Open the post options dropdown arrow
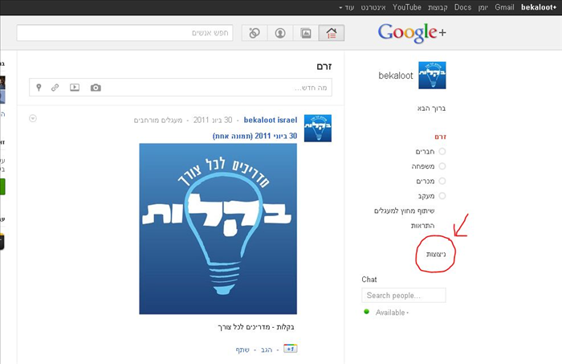 tap(33, 118)
